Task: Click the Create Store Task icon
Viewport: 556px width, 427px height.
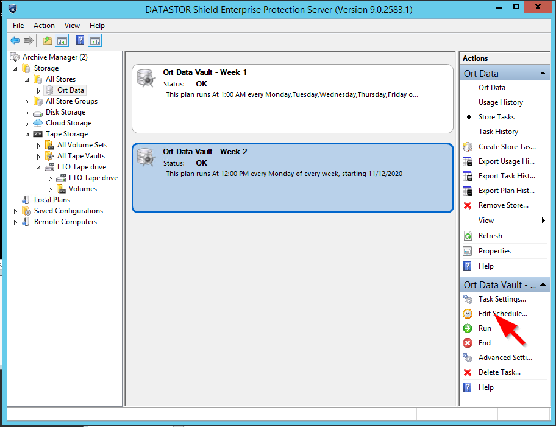Action: 468,147
